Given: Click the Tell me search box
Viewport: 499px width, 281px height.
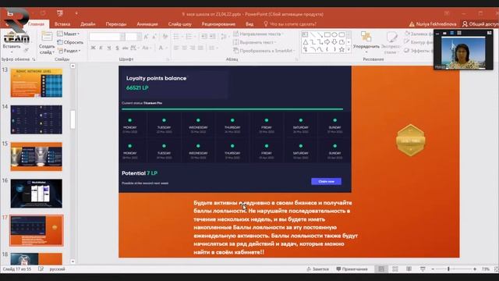Looking at the screenshot, I should [289, 24].
